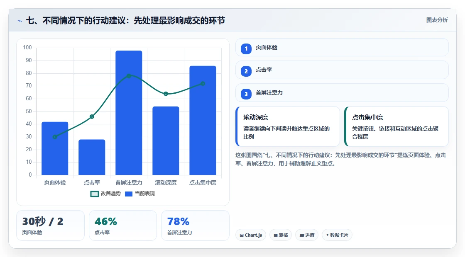Click the trend line point on 点击集中度
This screenshot has height=257, width=465.
click(203, 84)
